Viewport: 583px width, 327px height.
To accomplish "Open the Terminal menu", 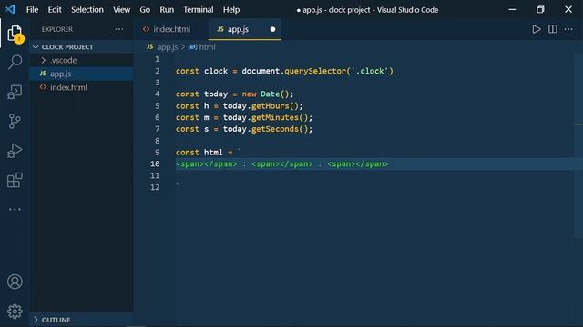I will [199, 10].
